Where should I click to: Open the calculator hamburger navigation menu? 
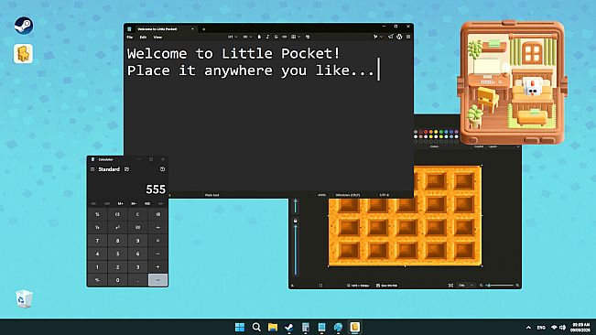pyautogui.click(x=92, y=169)
